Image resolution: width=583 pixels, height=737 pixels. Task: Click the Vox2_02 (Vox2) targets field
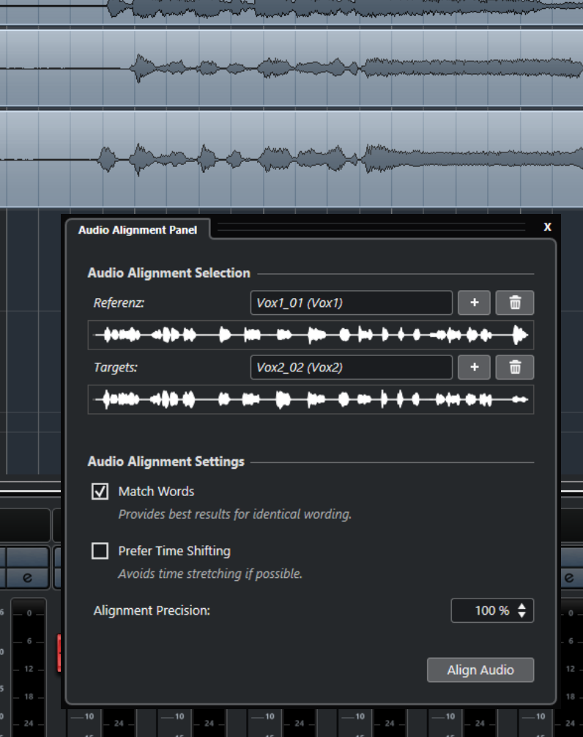pos(351,367)
